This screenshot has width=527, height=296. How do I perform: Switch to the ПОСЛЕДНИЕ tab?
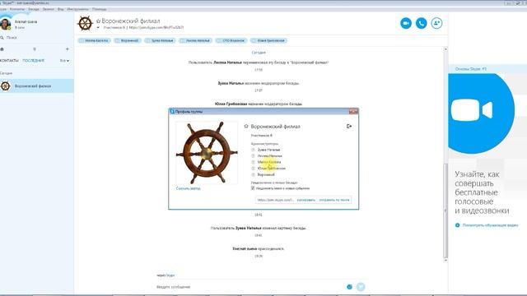point(33,61)
